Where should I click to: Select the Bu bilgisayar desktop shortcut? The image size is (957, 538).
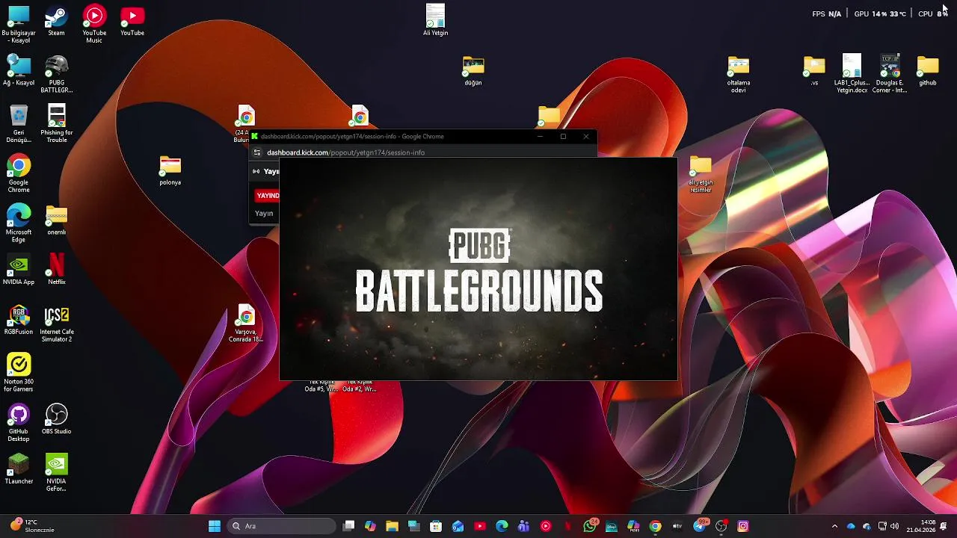pos(19,24)
